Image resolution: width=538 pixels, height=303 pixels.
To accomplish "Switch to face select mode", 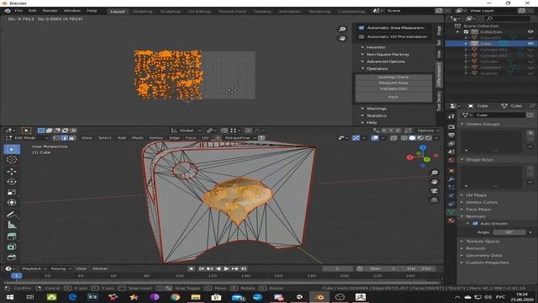I will point(72,138).
